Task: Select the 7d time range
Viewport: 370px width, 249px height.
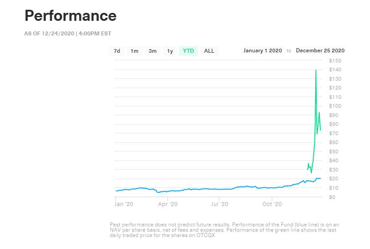Action: 117,51
